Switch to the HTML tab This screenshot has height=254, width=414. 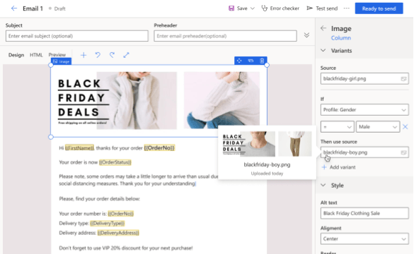coord(36,55)
